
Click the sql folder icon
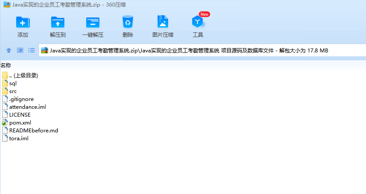click(x=5, y=83)
